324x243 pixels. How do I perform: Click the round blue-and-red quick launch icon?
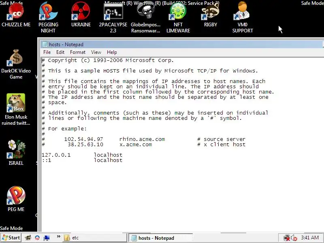[x=37, y=238]
